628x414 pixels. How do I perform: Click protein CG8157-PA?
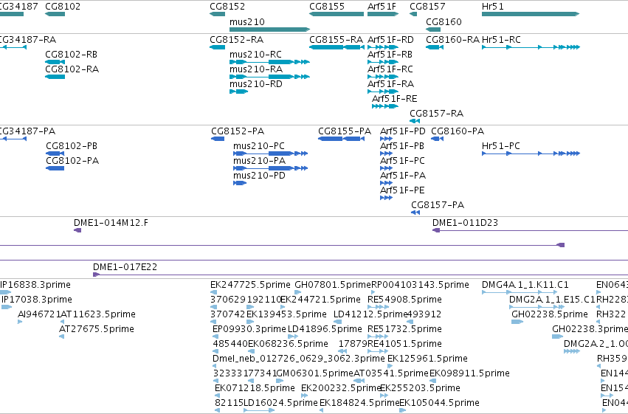(438, 205)
